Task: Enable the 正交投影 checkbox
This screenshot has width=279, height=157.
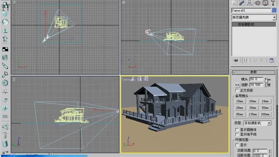Action: (237, 90)
